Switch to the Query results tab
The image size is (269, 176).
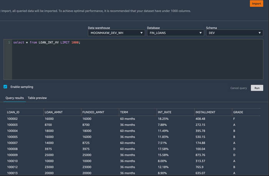15,98
